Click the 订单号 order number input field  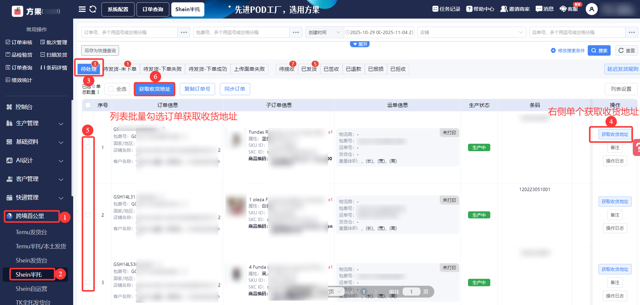tap(129, 32)
